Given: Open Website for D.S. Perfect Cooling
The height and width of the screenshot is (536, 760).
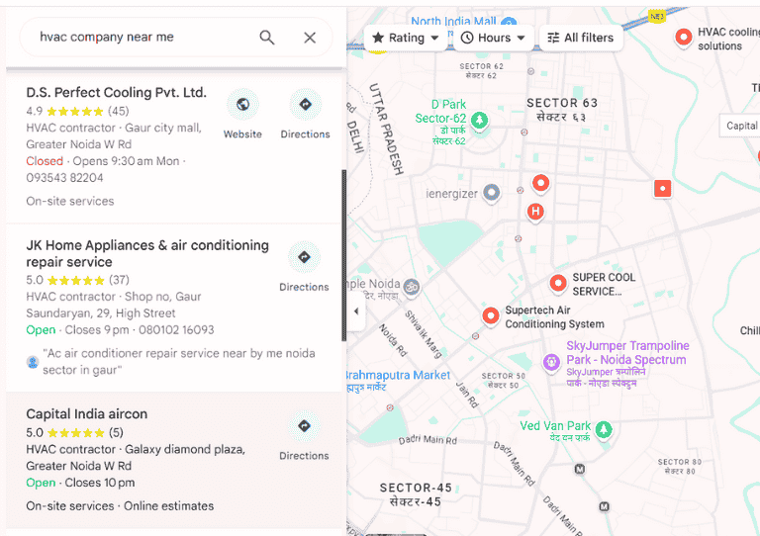Looking at the screenshot, I should [x=242, y=105].
